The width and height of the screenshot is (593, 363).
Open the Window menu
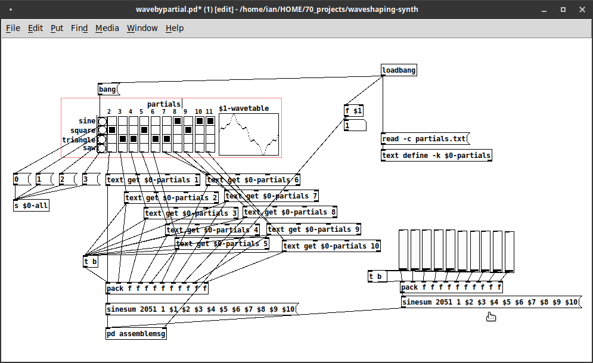142,28
